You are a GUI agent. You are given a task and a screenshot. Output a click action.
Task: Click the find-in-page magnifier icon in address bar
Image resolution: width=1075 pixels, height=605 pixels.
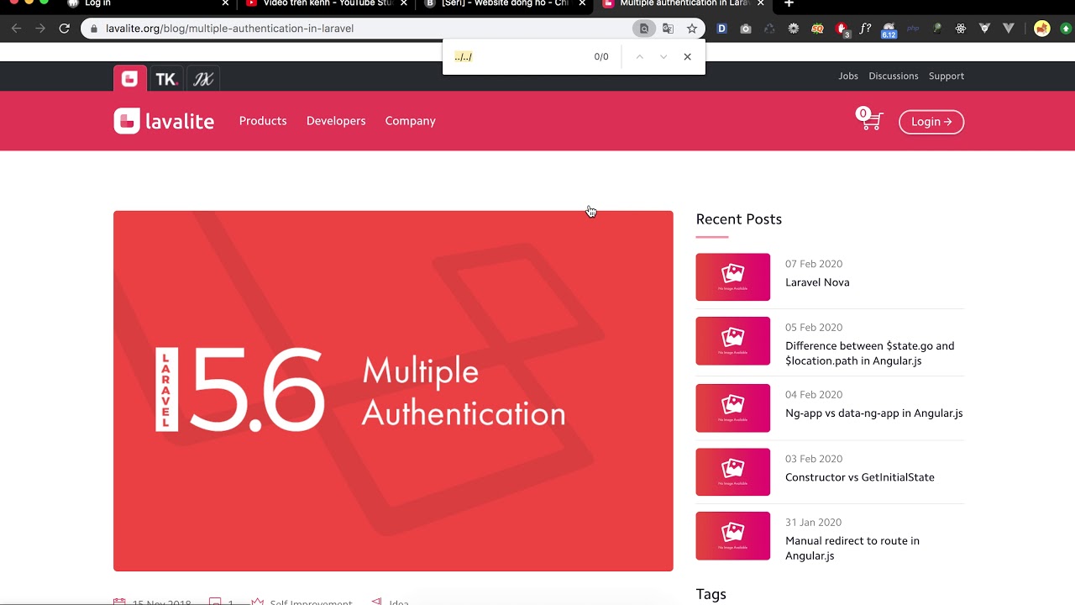coord(644,29)
